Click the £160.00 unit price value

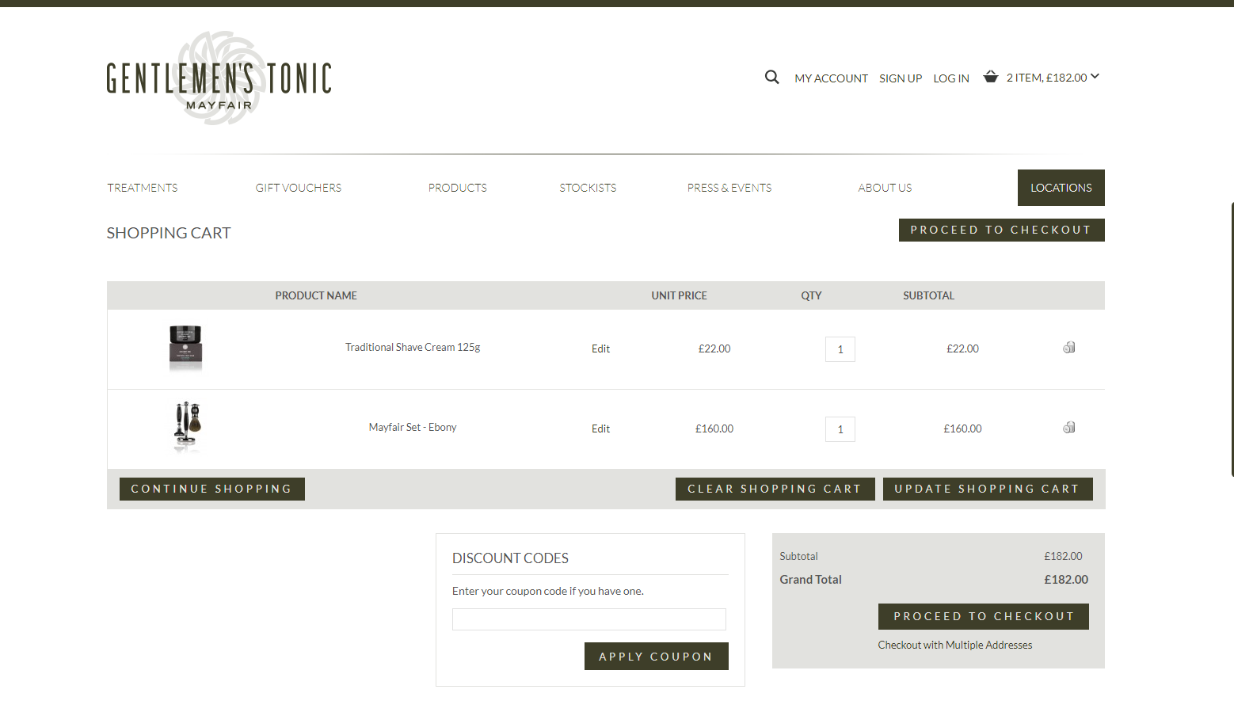[714, 428]
